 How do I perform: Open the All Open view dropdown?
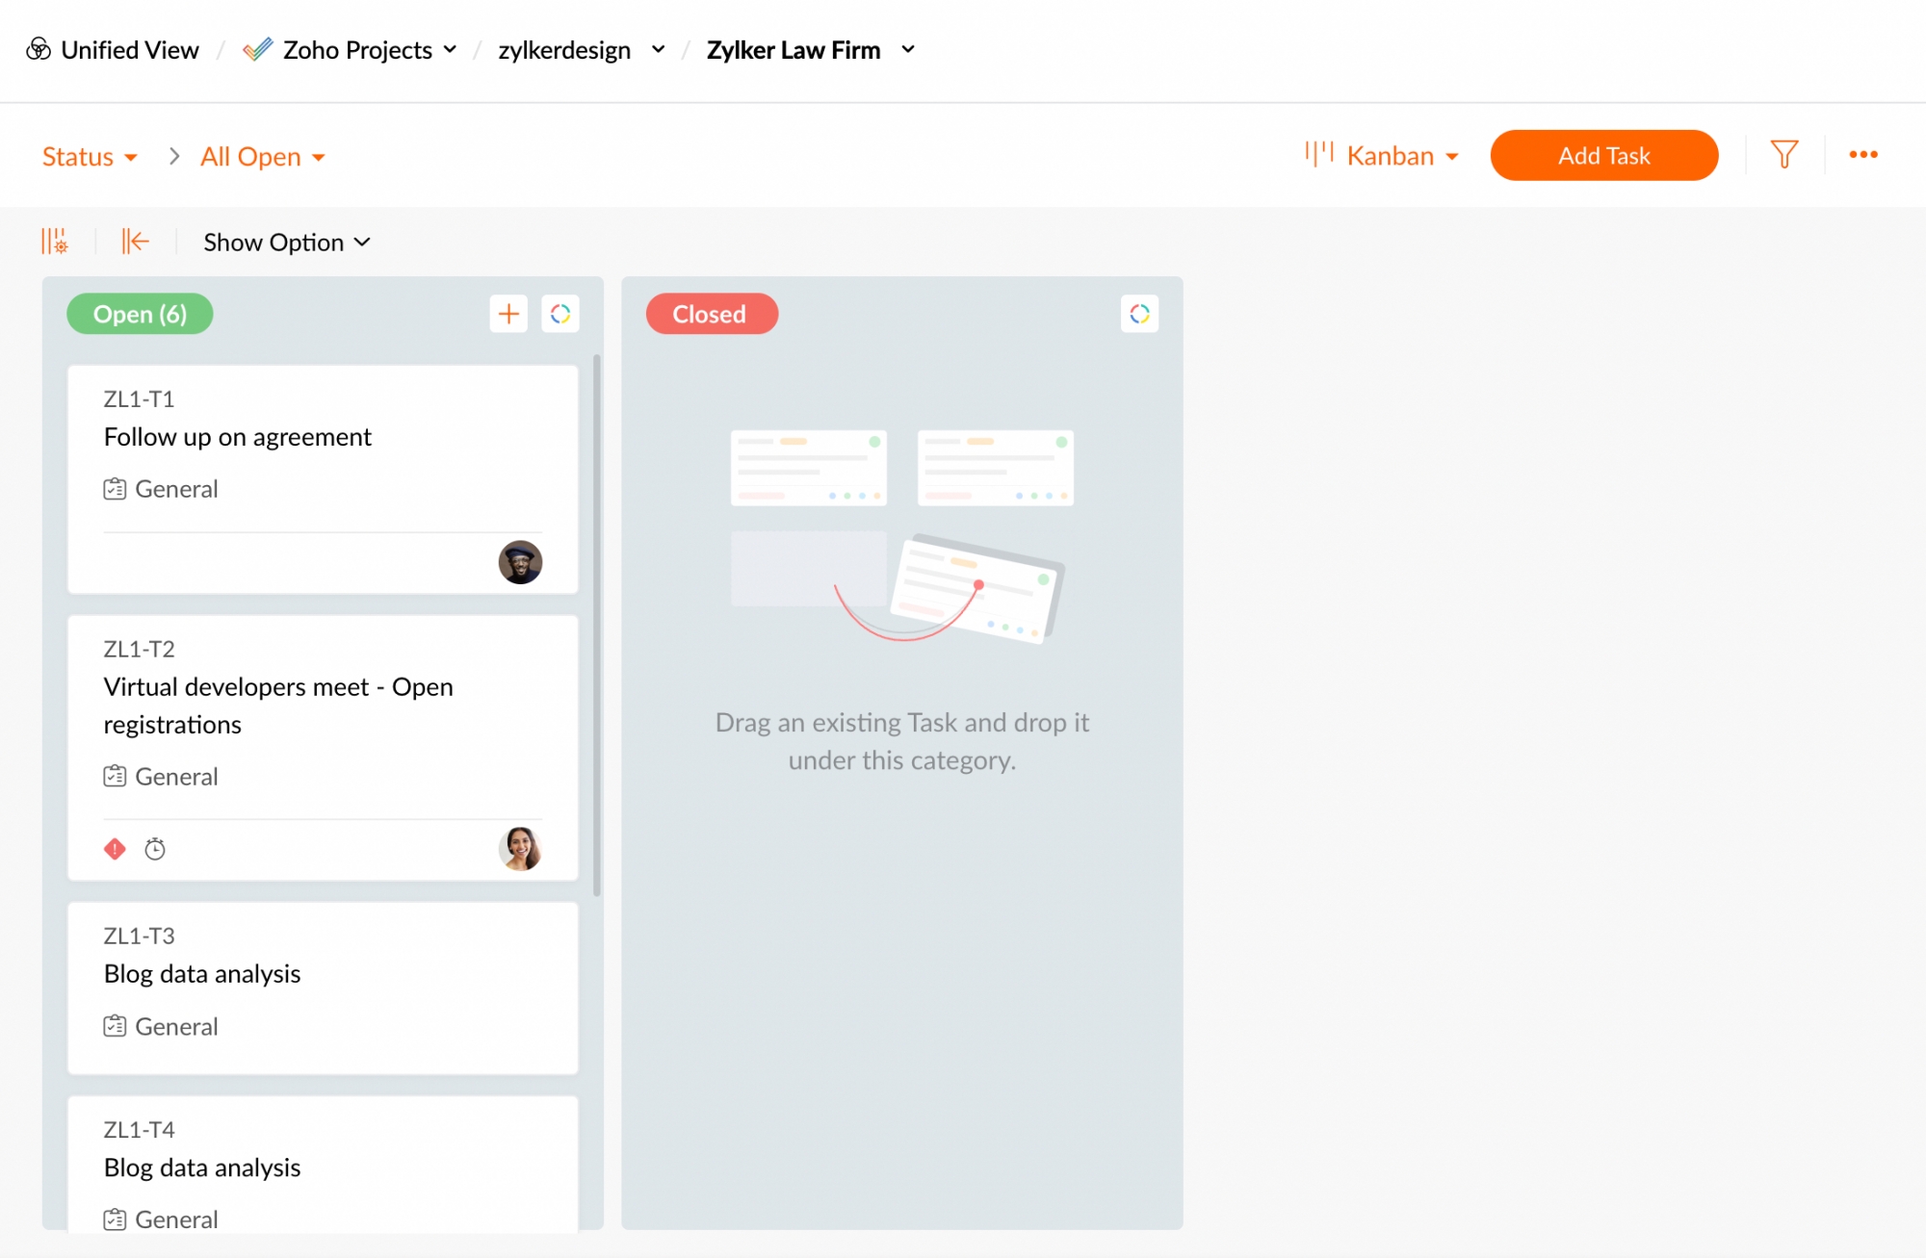click(x=262, y=157)
